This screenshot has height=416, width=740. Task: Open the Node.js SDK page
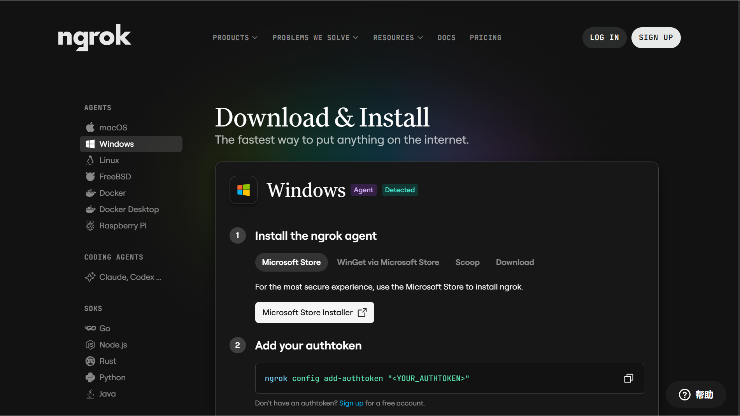click(x=131, y=345)
